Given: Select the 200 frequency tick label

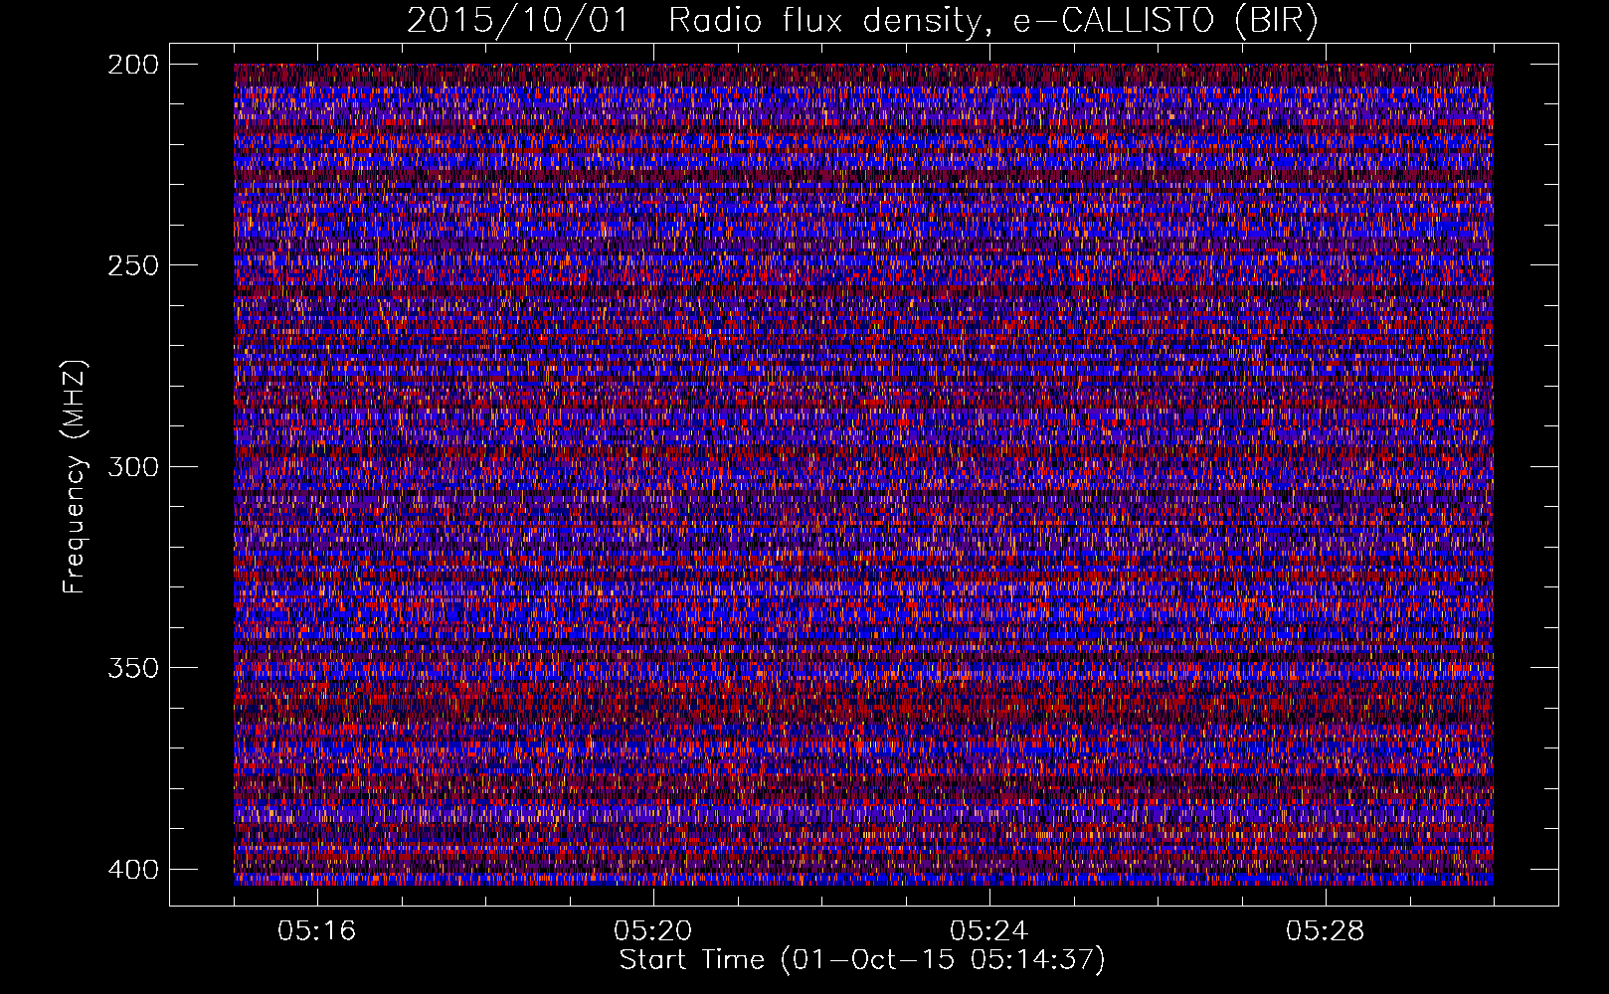Looking at the screenshot, I should [x=132, y=65].
